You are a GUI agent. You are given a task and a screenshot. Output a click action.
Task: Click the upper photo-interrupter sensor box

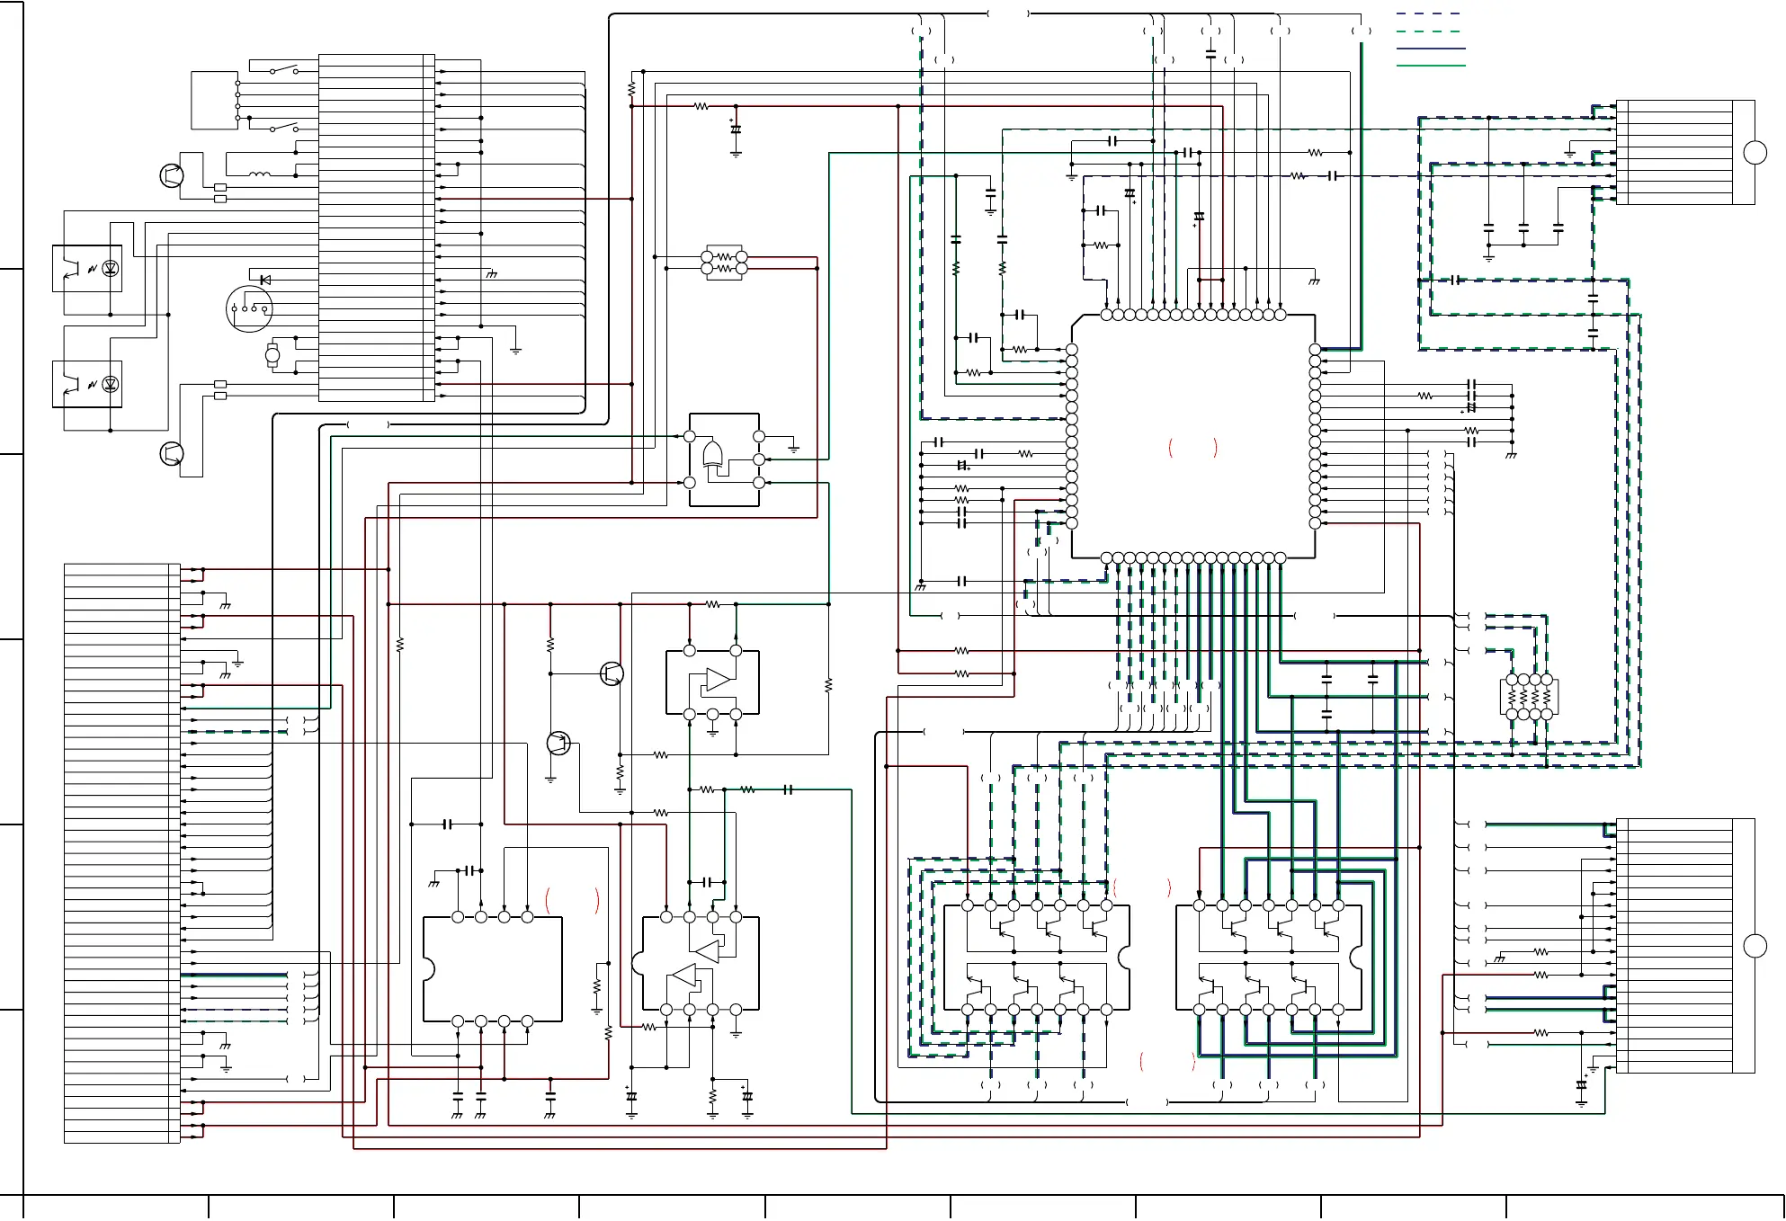coord(87,268)
